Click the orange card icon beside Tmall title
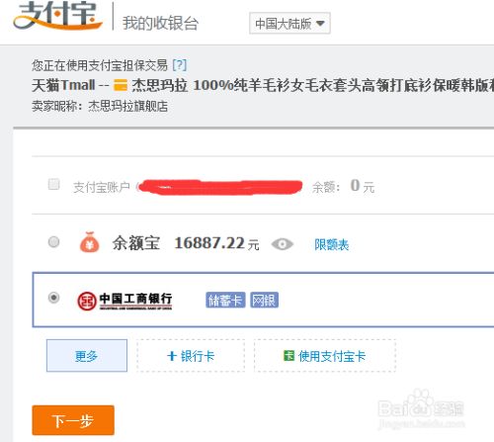Image resolution: width=494 pixels, height=442 pixels. point(121,85)
